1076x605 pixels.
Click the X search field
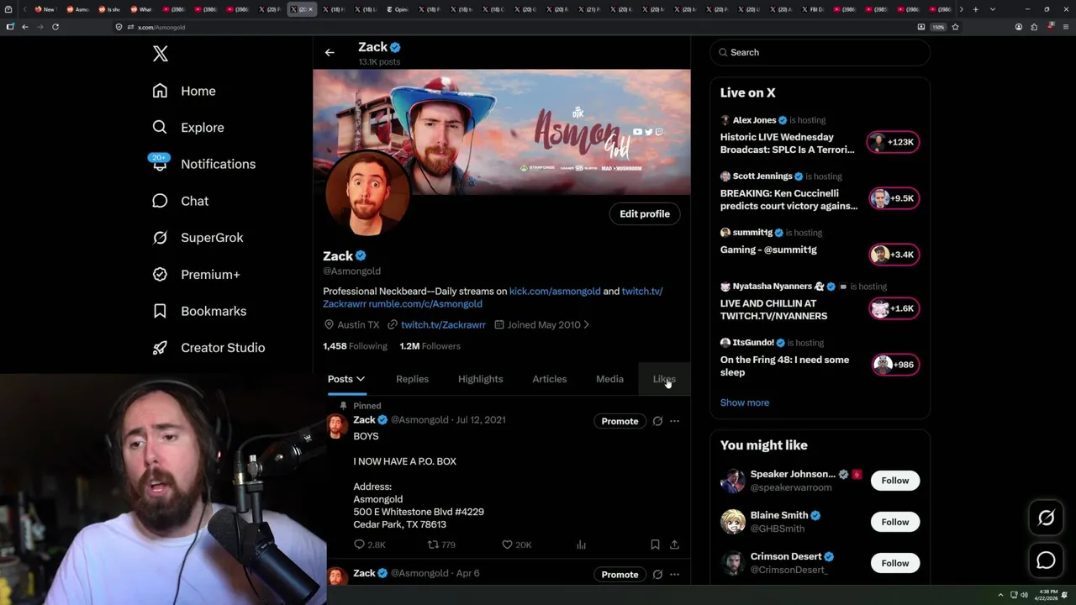820,52
